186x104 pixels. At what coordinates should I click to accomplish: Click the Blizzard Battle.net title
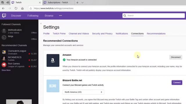(x=72, y=80)
